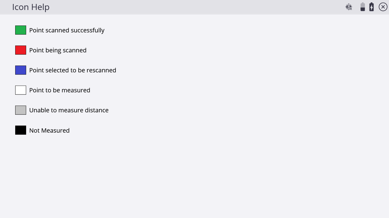Select the gray unable to measure square
Screen dimensions: 389x218
coord(21,110)
